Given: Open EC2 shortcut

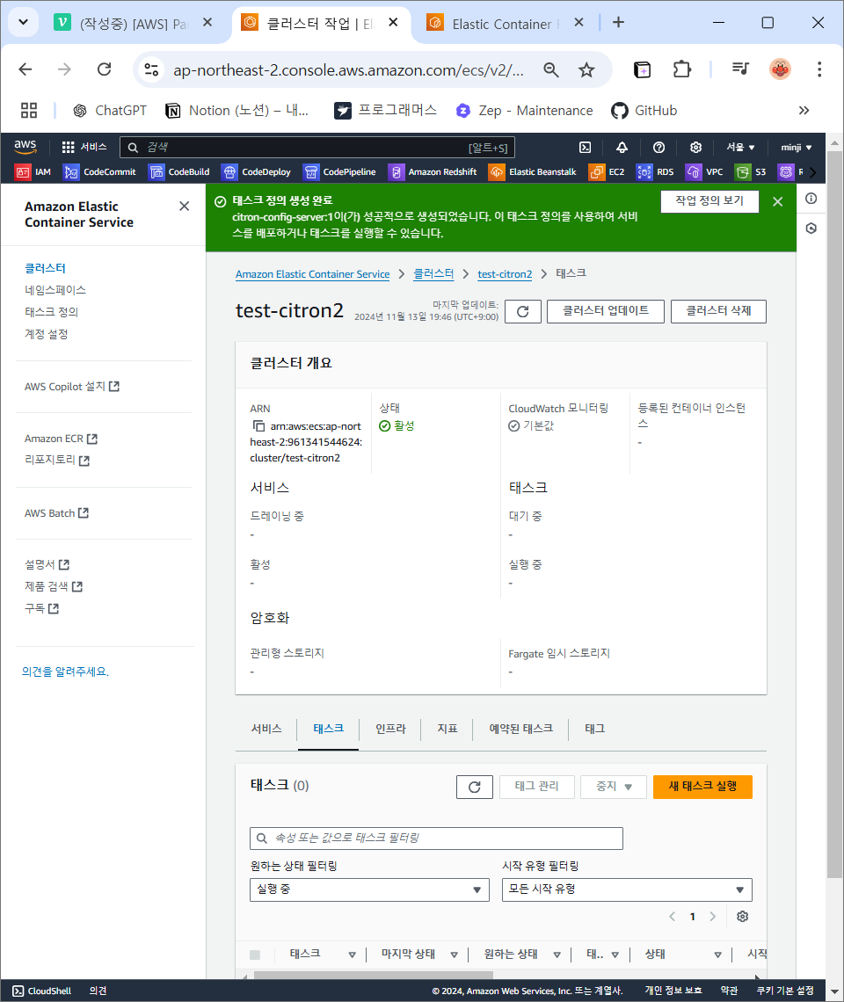Looking at the screenshot, I should [607, 172].
